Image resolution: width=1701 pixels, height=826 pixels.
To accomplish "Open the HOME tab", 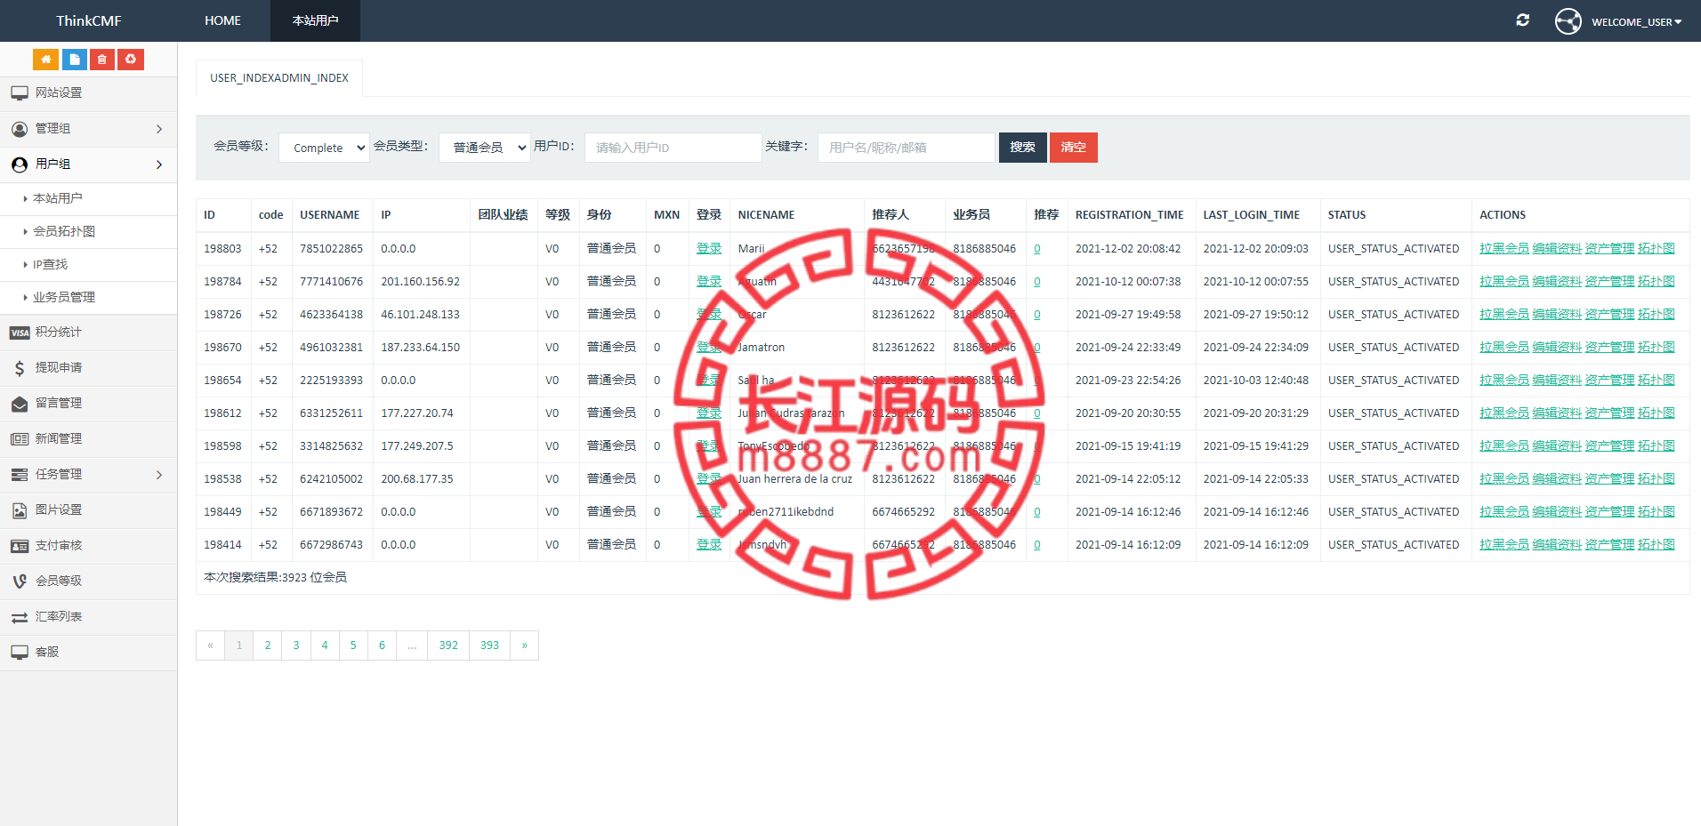I will click(x=222, y=20).
